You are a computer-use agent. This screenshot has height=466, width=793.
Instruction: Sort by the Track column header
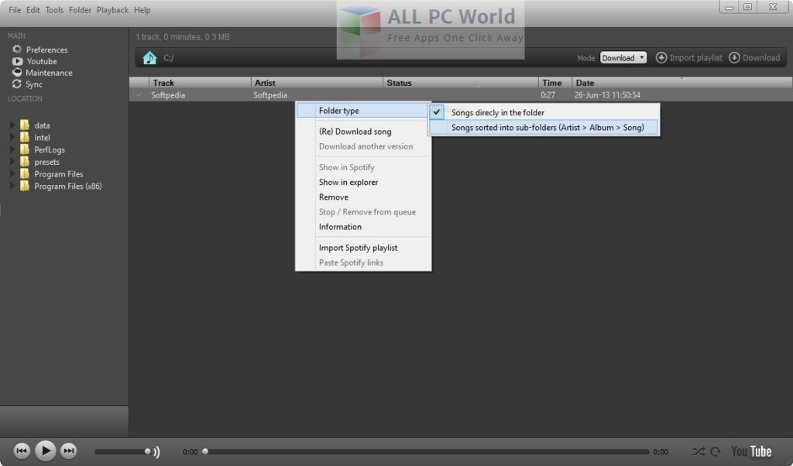(200, 82)
